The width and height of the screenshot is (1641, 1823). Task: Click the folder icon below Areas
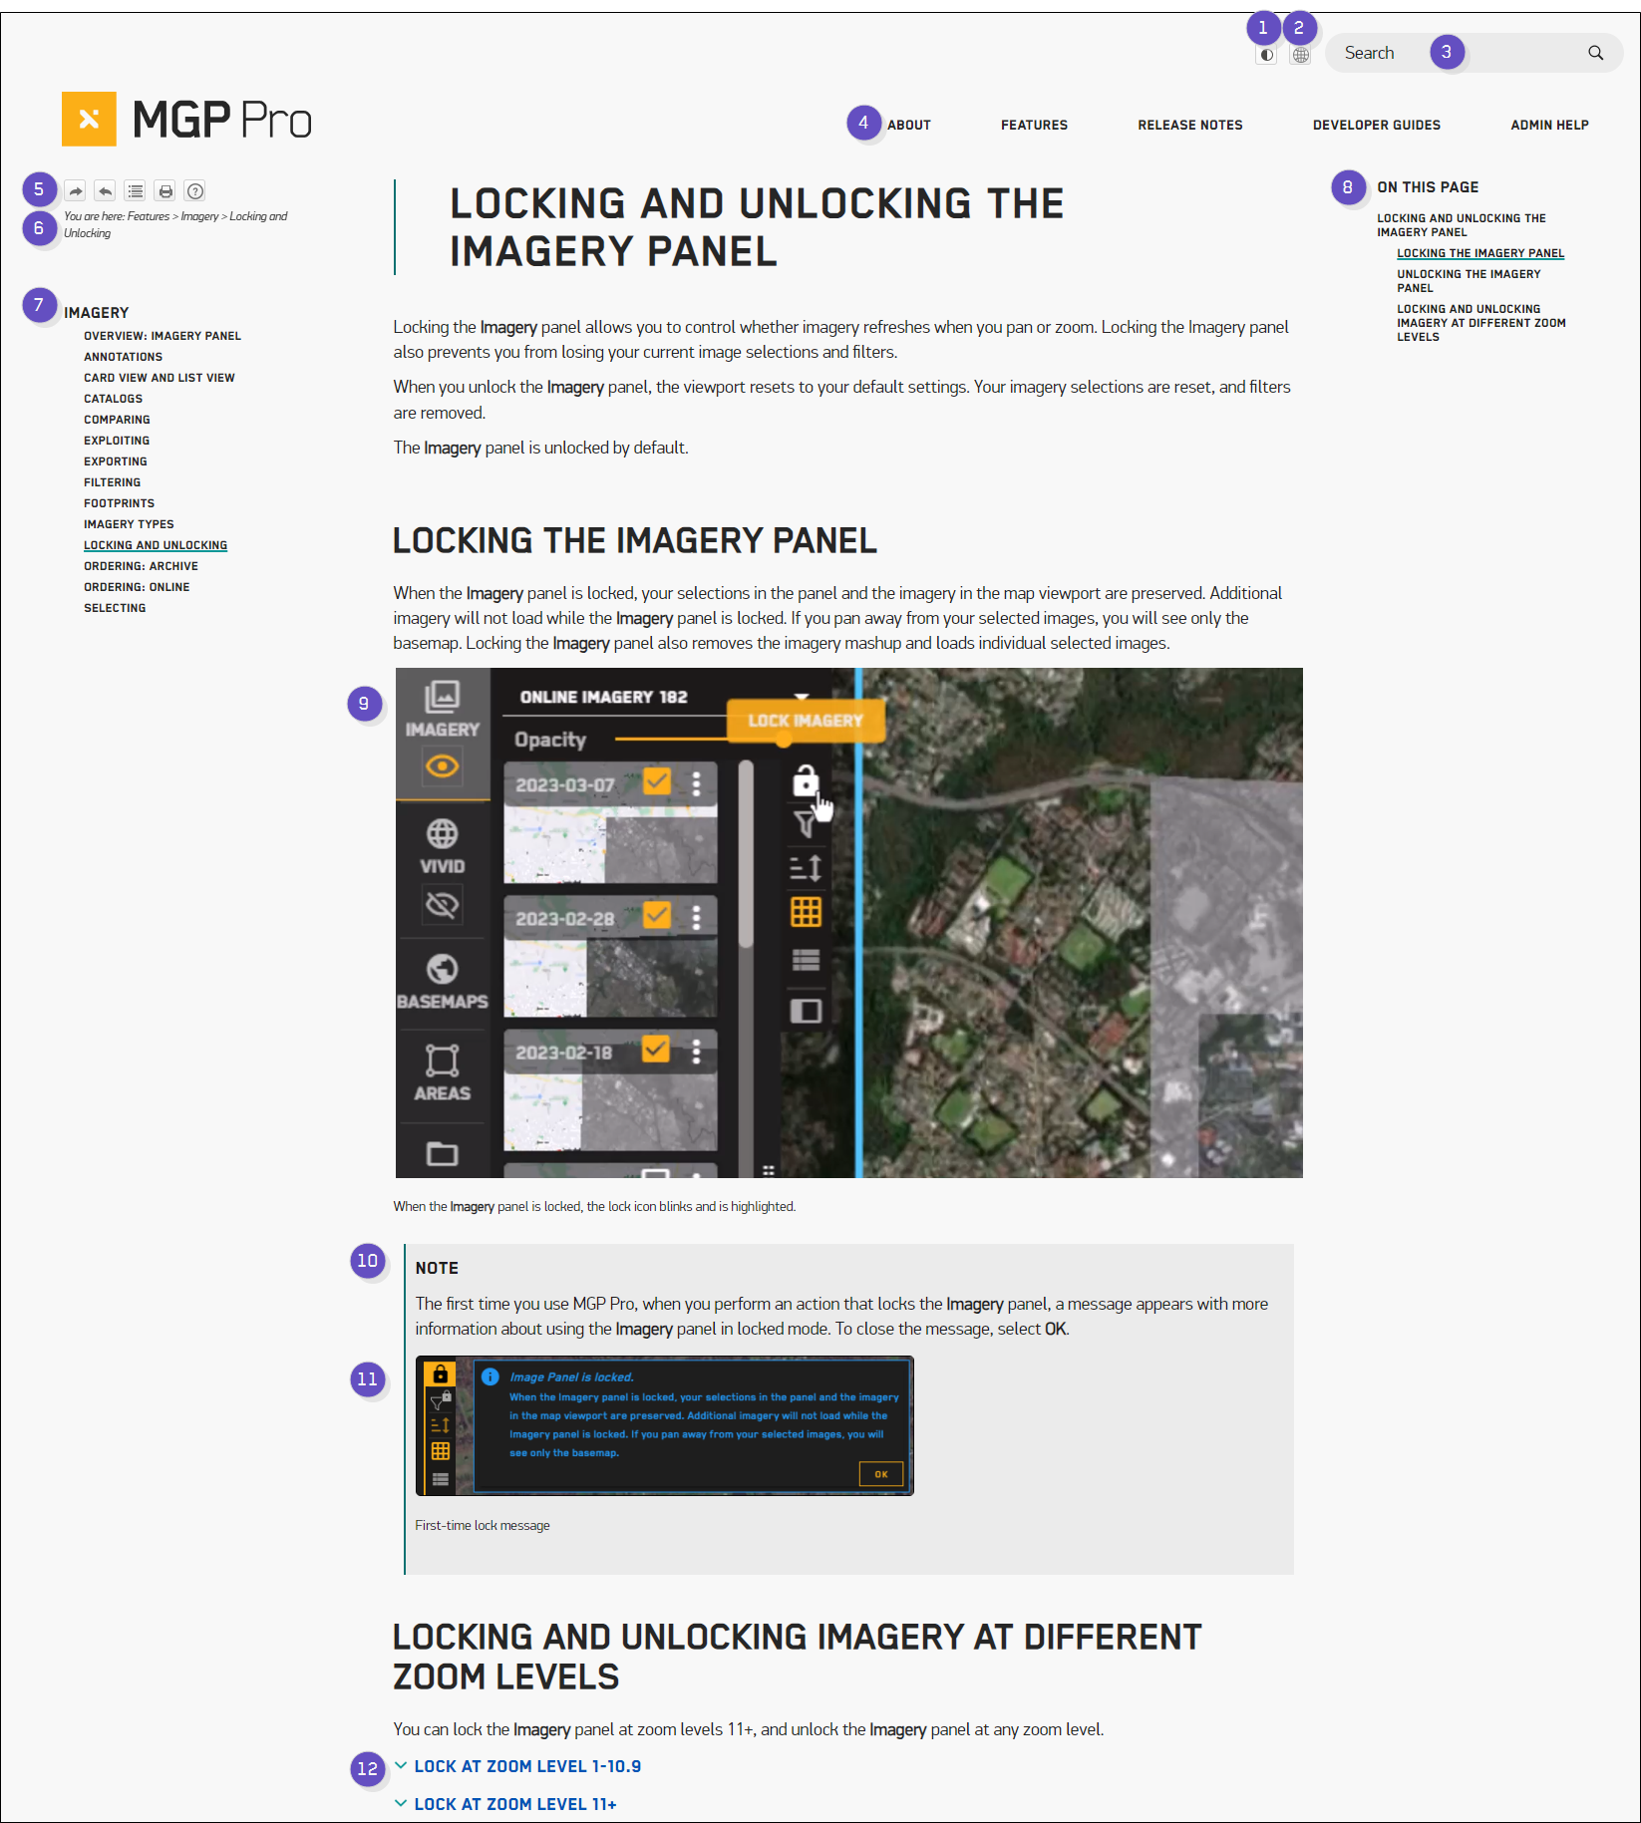point(442,1153)
